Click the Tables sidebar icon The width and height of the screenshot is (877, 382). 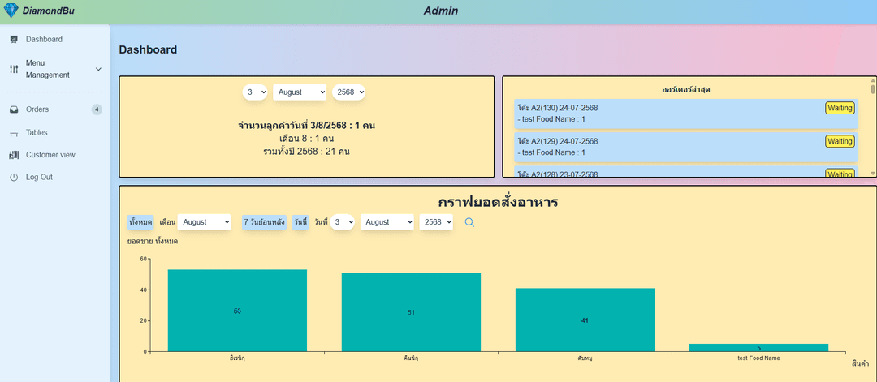point(14,133)
